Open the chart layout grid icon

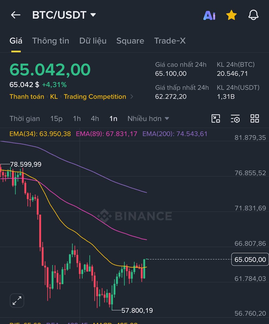pos(255,119)
